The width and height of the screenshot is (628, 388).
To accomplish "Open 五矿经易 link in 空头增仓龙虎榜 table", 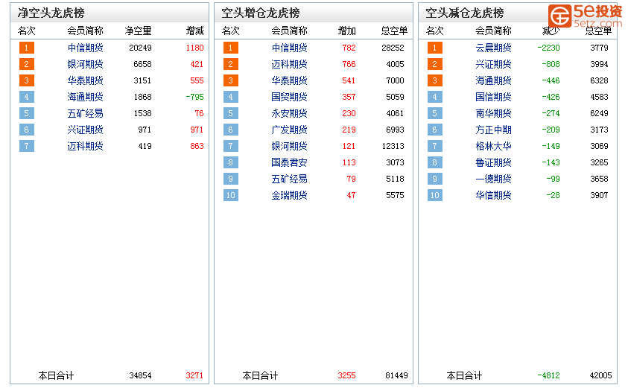I will pos(290,179).
